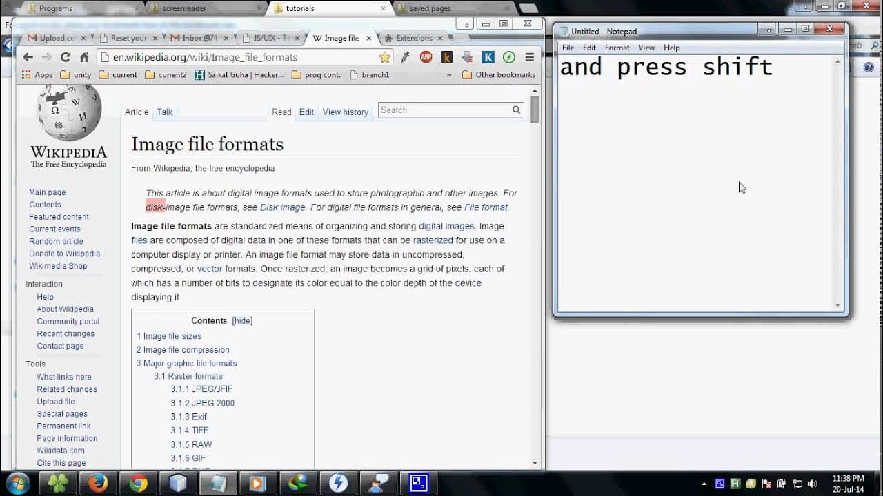Open the 'prog cont.' bookmarks folder
This screenshot has height=496, width=883.
point(316,74)
